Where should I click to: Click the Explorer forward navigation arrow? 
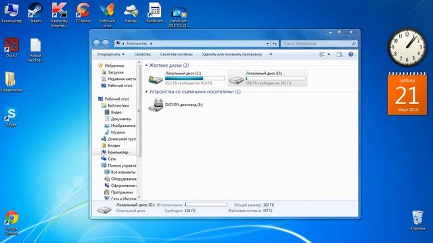coord(106,43)
